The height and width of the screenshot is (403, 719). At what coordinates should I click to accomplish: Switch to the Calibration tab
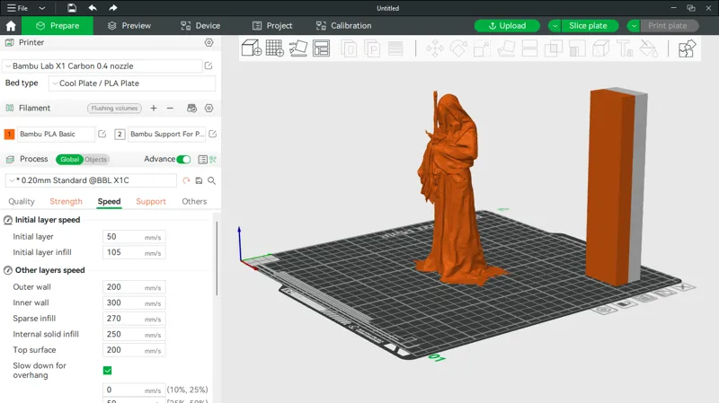344,26
